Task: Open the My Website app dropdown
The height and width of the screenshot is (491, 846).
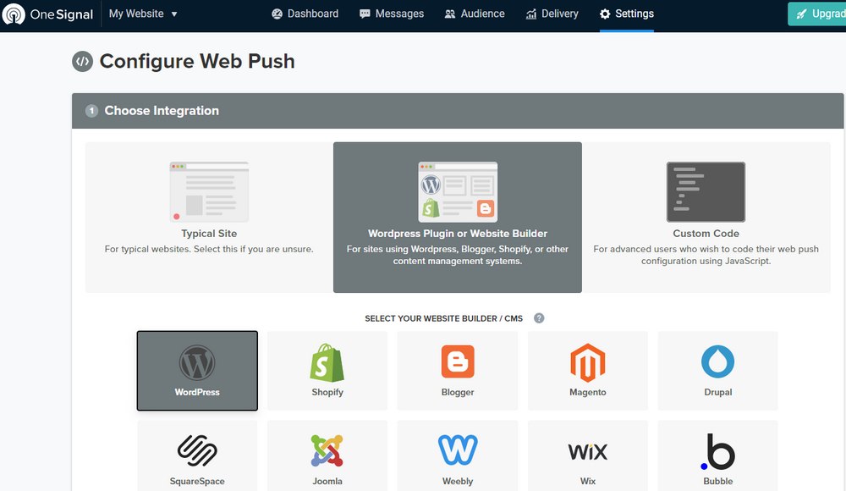Action: [x=143, y=14]
